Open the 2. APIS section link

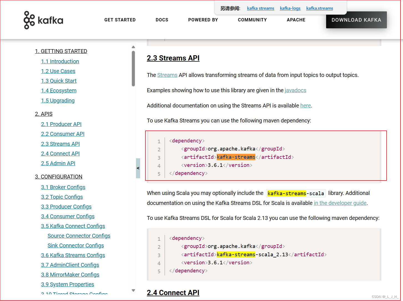44,114
